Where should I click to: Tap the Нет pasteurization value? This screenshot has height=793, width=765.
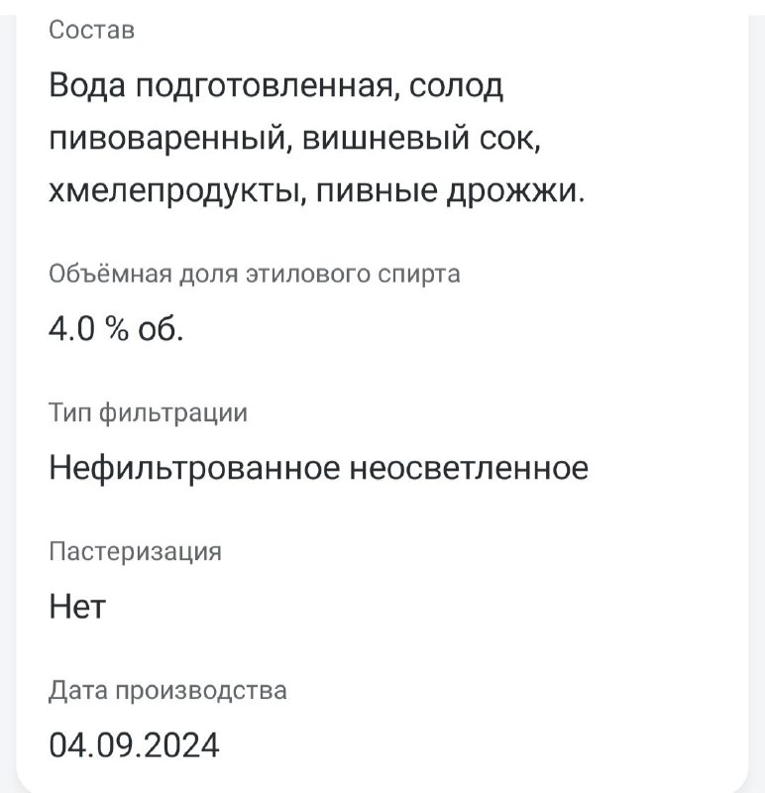77,607
